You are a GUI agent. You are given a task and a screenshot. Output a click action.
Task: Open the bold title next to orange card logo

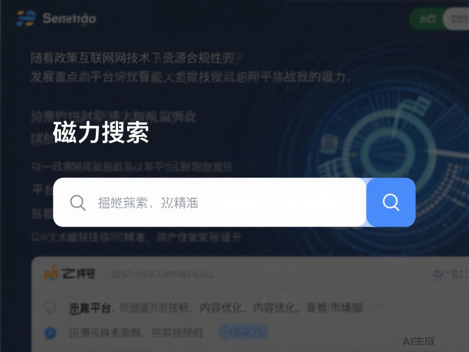coord(78,274)
